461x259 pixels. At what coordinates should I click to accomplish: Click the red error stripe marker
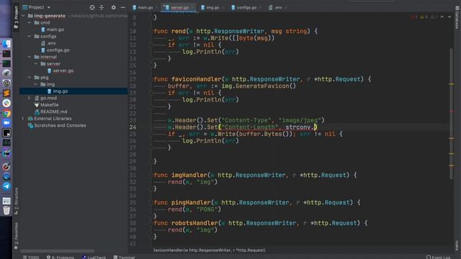pyautogui.click(x=452, y=112)
